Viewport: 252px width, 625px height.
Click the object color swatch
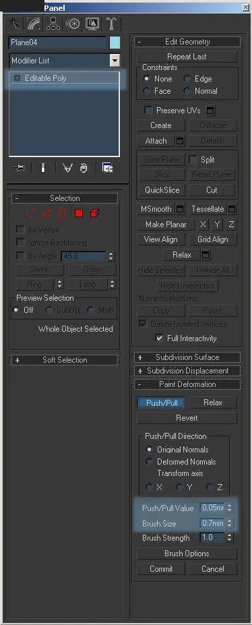pos(115,42)
